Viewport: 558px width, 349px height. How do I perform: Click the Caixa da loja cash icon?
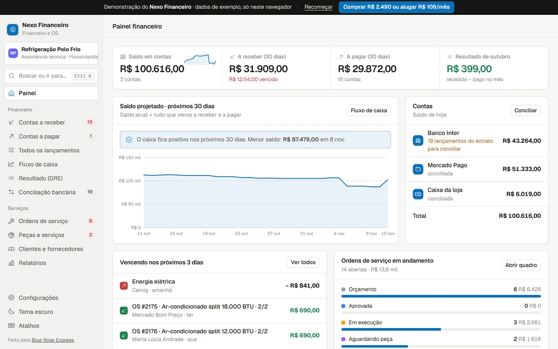point(418,194)
